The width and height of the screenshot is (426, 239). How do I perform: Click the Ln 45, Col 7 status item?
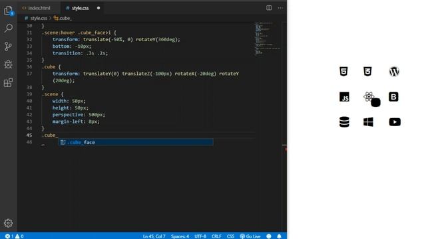[x=154, y=236]
